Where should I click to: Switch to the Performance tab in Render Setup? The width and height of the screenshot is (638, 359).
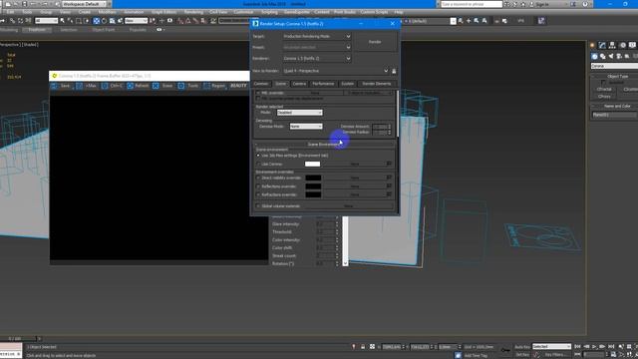coord(323,84)
